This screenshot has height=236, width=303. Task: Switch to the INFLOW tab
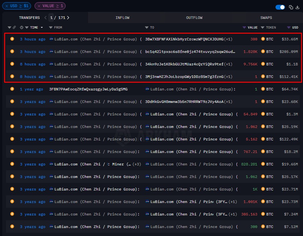coord(123,18)
